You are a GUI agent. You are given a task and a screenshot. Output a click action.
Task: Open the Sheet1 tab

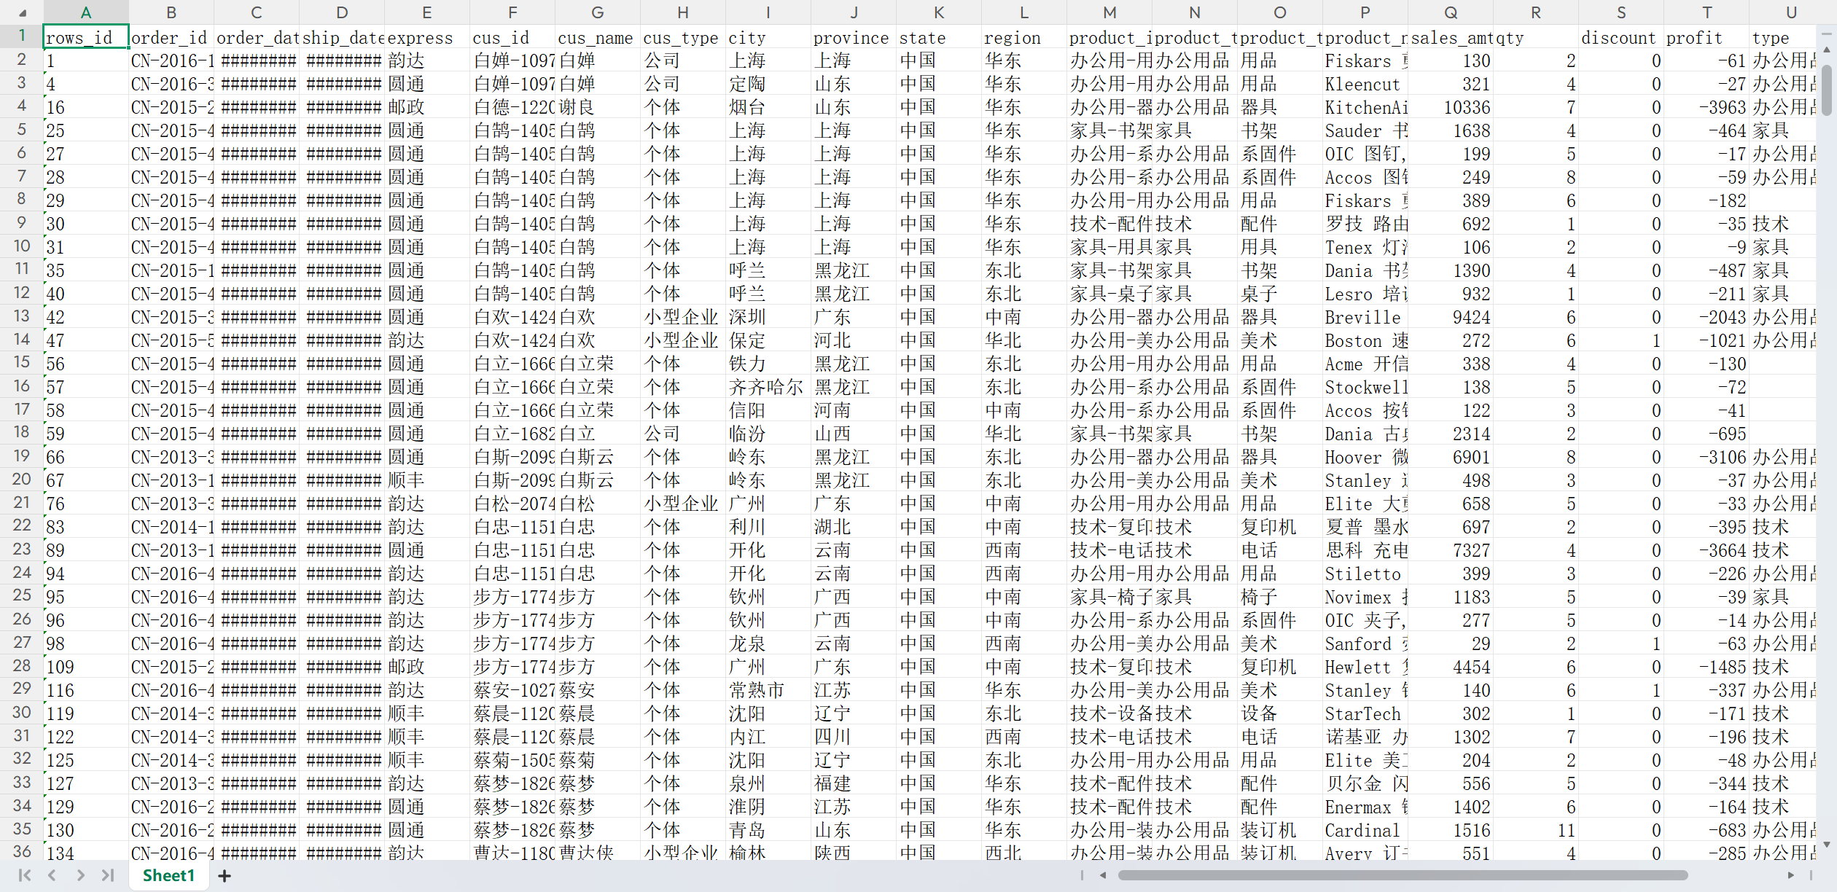point(168,875)
